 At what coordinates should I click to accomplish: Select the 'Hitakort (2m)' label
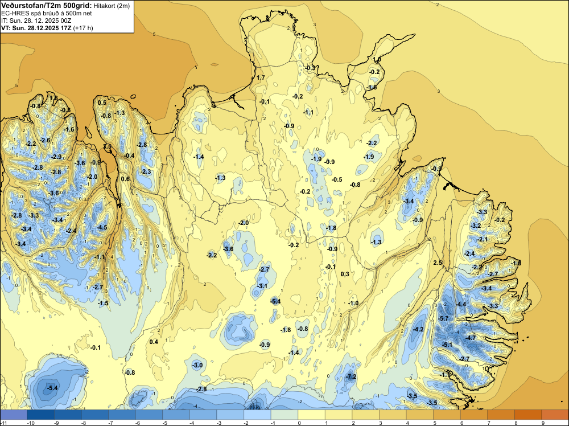112,6
